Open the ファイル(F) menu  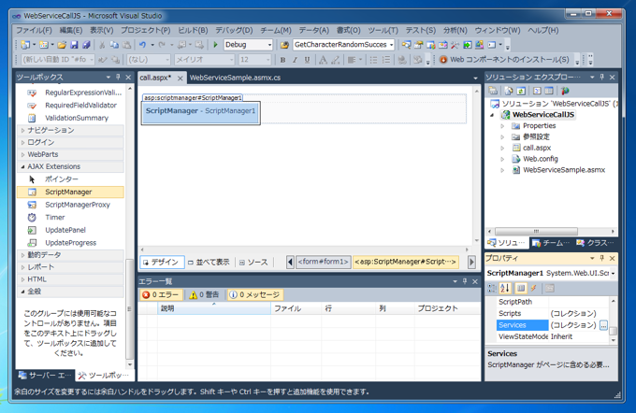pyautogui.click(x=34, y=31)
